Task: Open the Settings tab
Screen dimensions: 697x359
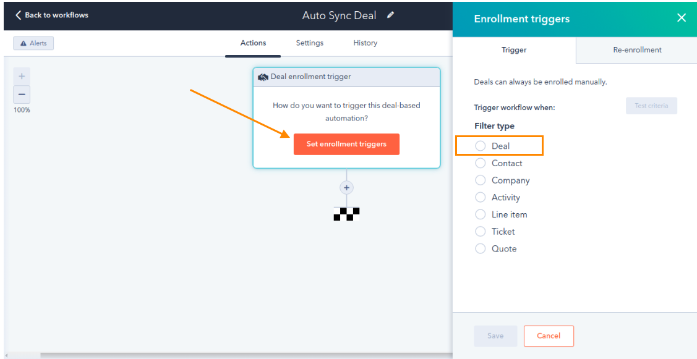Action: 310,43
